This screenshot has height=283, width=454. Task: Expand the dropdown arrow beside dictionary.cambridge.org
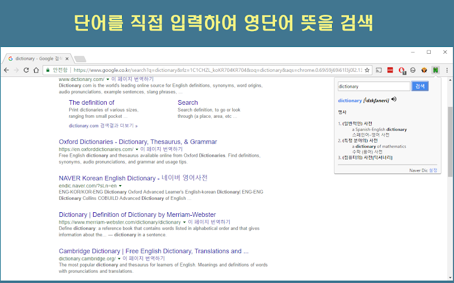point(119,259)
